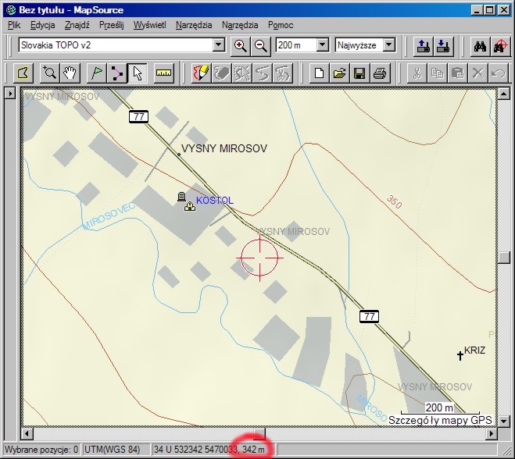
Task: Click the Delete X icon
Action: click(478, 73)
